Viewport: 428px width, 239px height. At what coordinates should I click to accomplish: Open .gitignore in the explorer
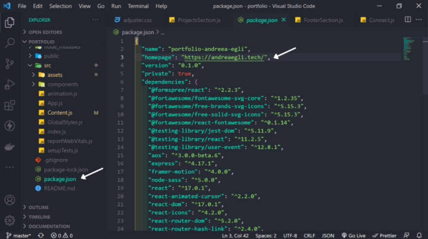(x=55, y=160)
